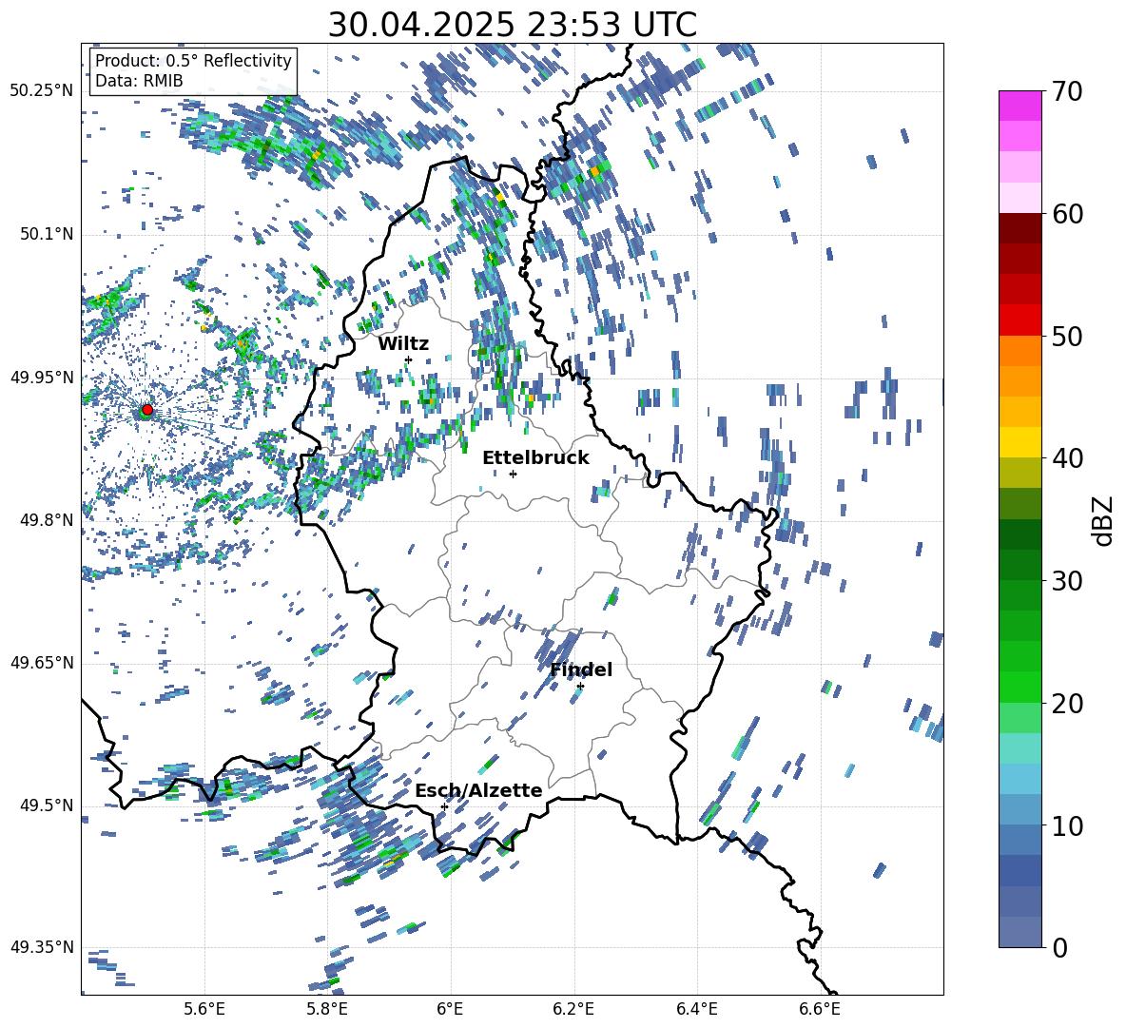Click the darkest maroon swatch below 60

[1019, 228]
